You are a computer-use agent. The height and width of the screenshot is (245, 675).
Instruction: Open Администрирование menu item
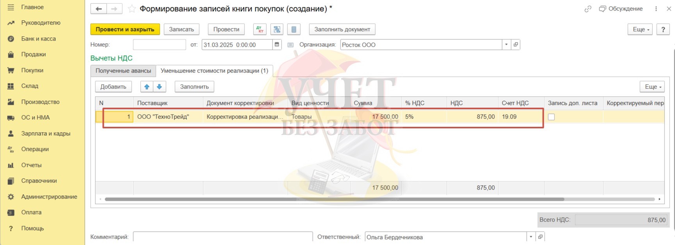pyautogui.click(x=49, y=197)
